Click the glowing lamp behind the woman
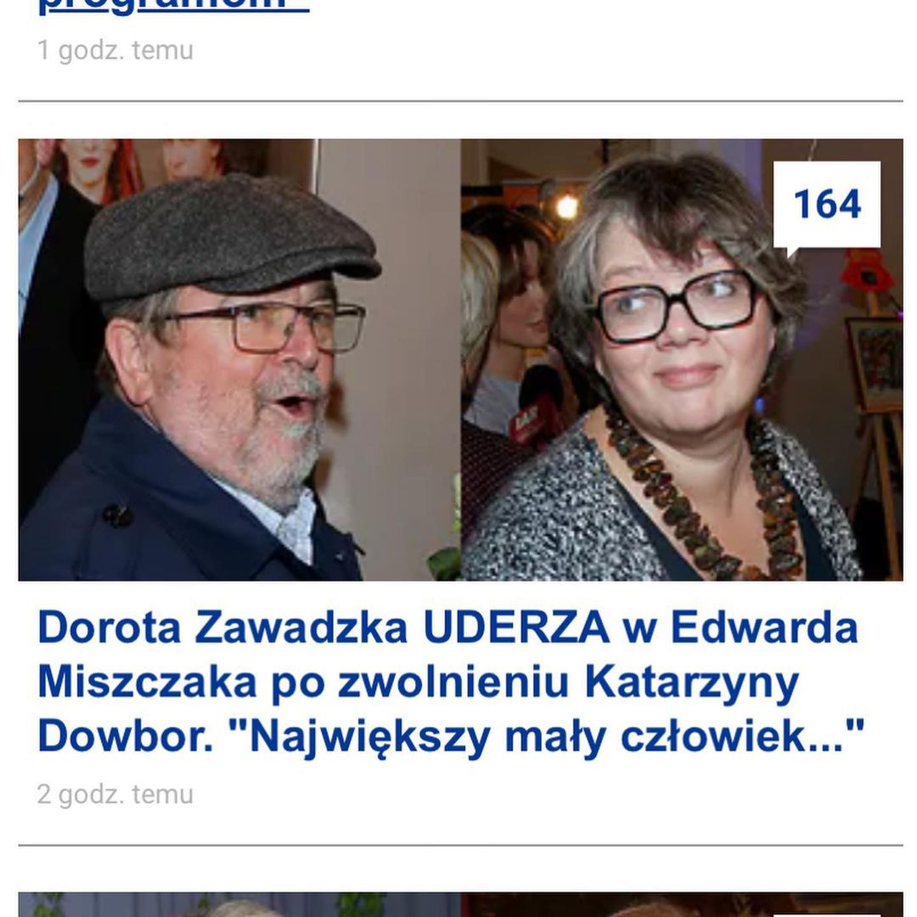The height and width of the screenshot is (917, 917). (x=566, y=205)
